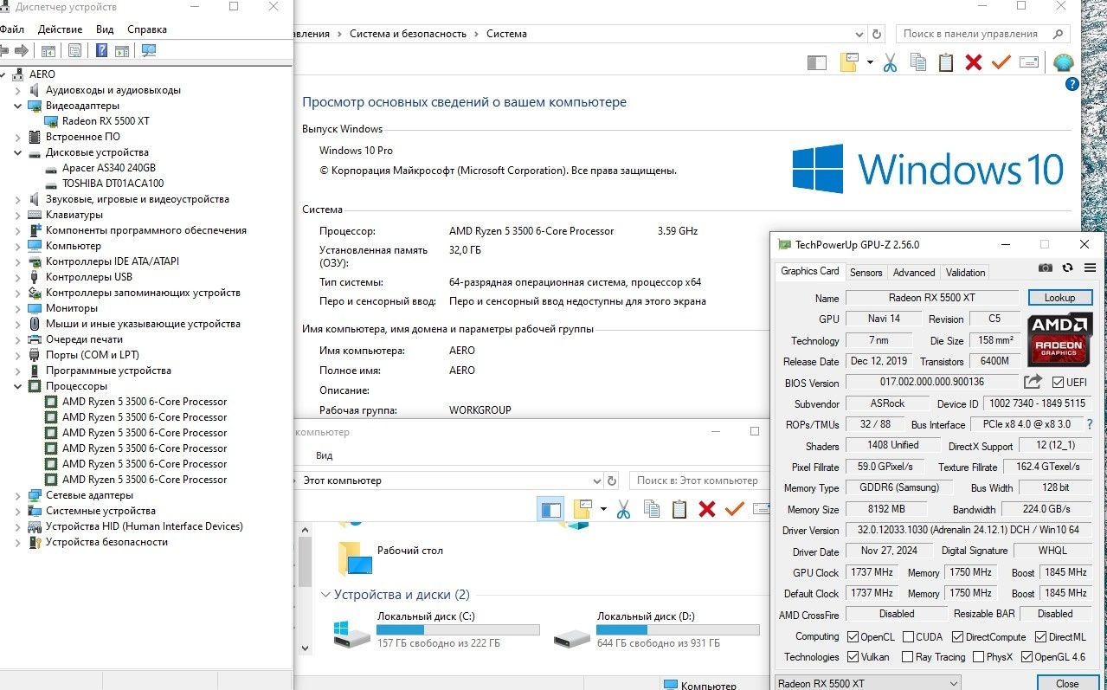
Task: Open the Этот компьютер address bar dropdown
Action: pos(596,480)
